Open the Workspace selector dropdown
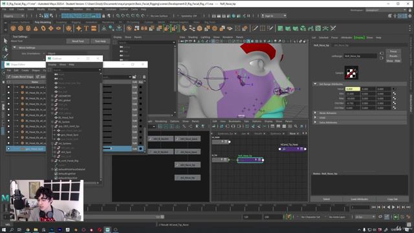The width and height of the screenshot is (414, 233). click(x=386, y=10)
